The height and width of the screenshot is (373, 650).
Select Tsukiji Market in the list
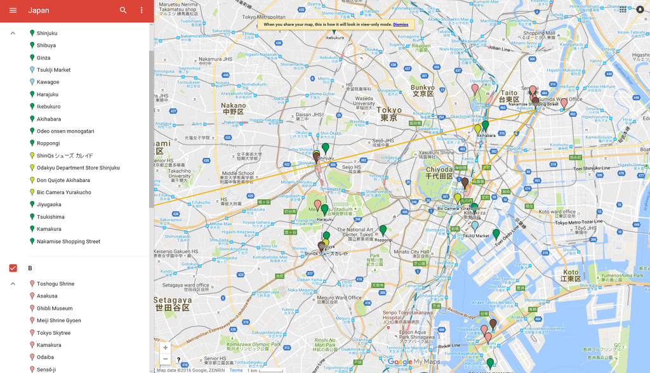53,70
